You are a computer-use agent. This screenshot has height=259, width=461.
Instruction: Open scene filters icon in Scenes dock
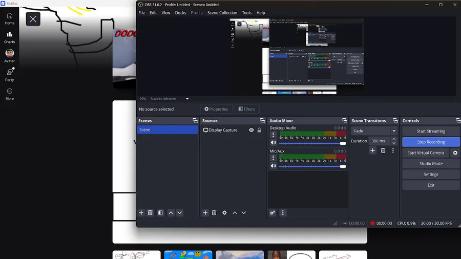[160, 212]
